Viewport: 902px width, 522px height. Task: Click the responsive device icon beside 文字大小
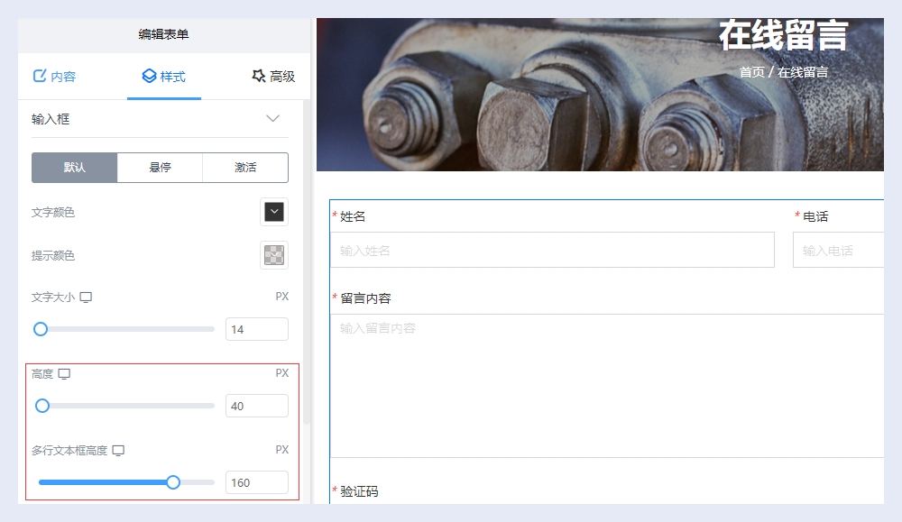click(87, 298)
